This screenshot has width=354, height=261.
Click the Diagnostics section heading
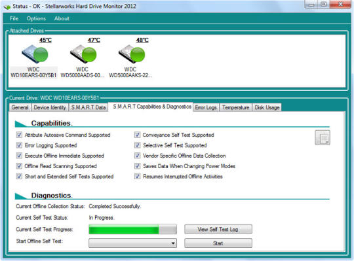(52, 196)
